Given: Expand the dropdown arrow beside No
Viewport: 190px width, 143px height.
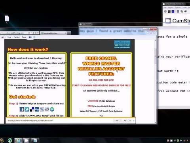Looking at the screenshot, I should pyautogui.click(x=130, y=121).
